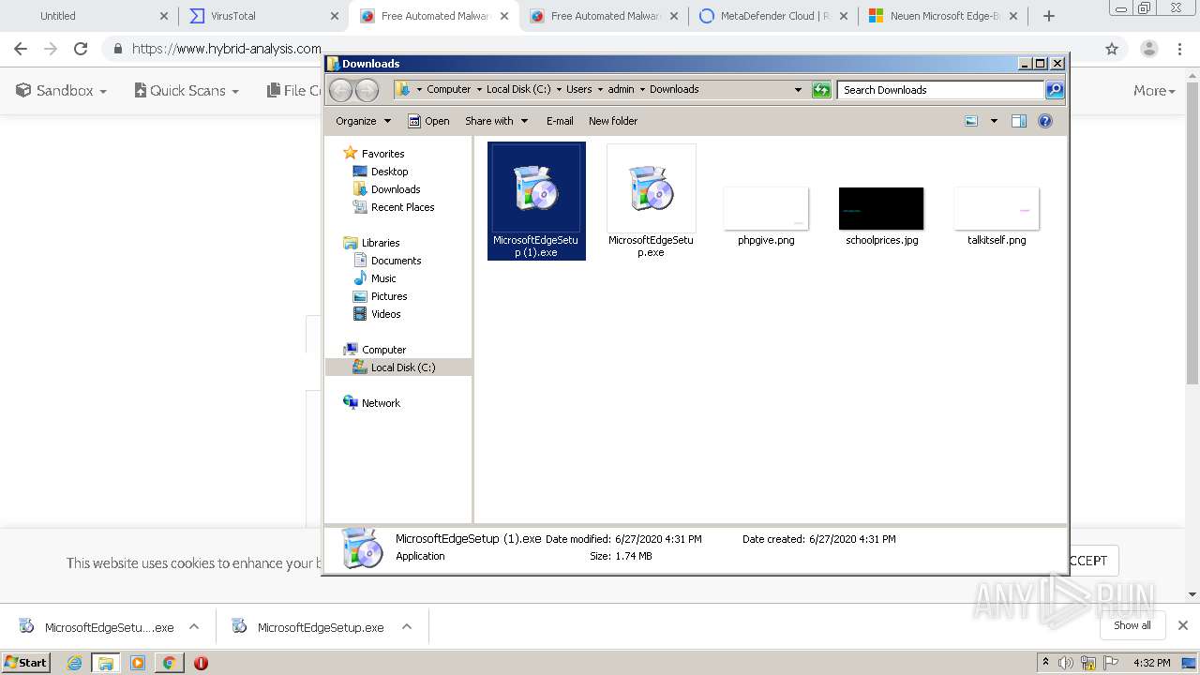Click the green refresh button in Explorer
The width and height of the screenshot is (1200, 675).
[x=821, y=90]
